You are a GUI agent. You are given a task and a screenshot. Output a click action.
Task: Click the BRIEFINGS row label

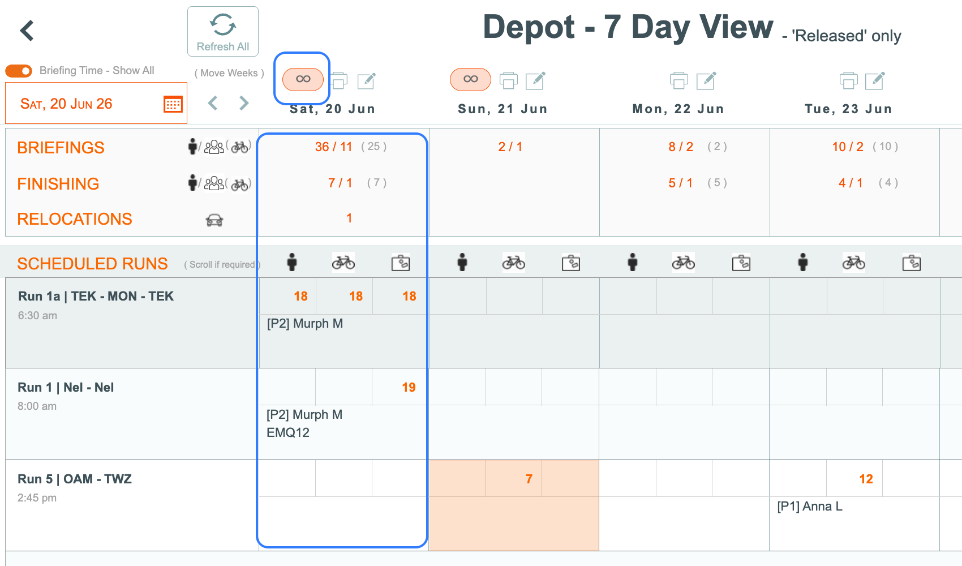click(x=61, y=148)
